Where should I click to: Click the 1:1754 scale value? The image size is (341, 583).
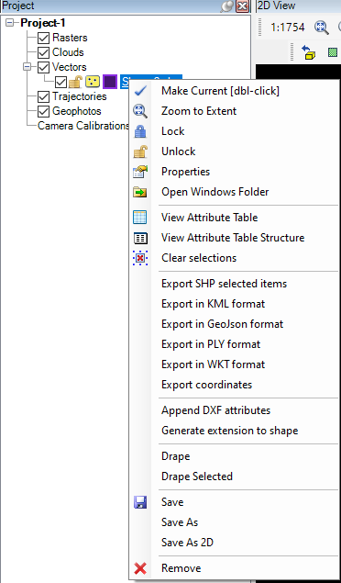tap(288, 28)
